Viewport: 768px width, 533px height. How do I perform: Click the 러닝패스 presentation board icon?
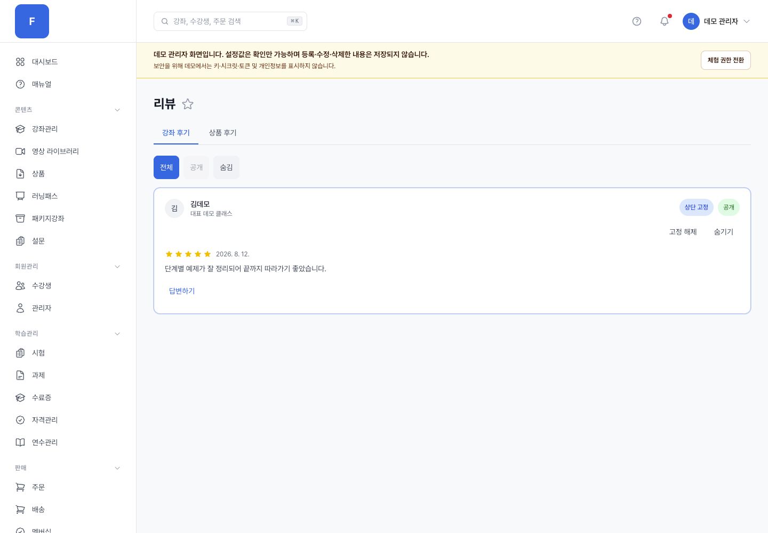(20, 196)
